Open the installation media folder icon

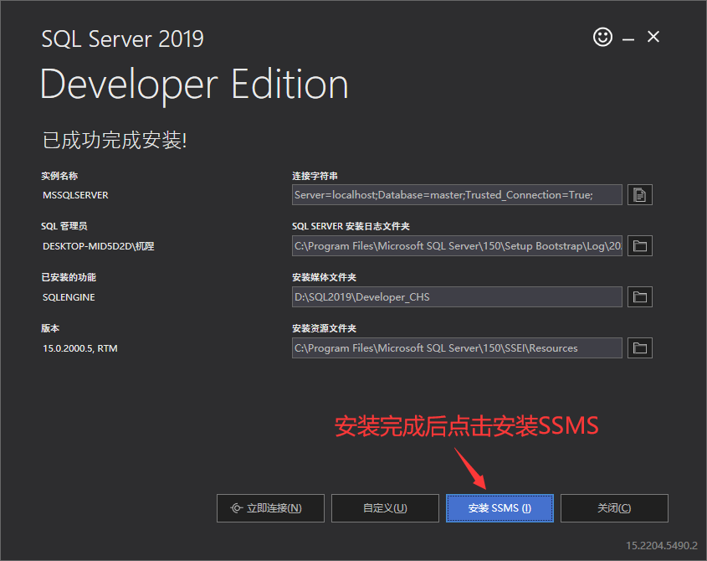640,297
